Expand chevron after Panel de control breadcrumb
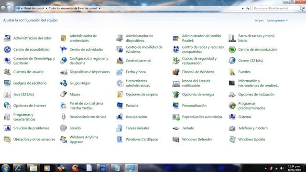 point(46,9)
